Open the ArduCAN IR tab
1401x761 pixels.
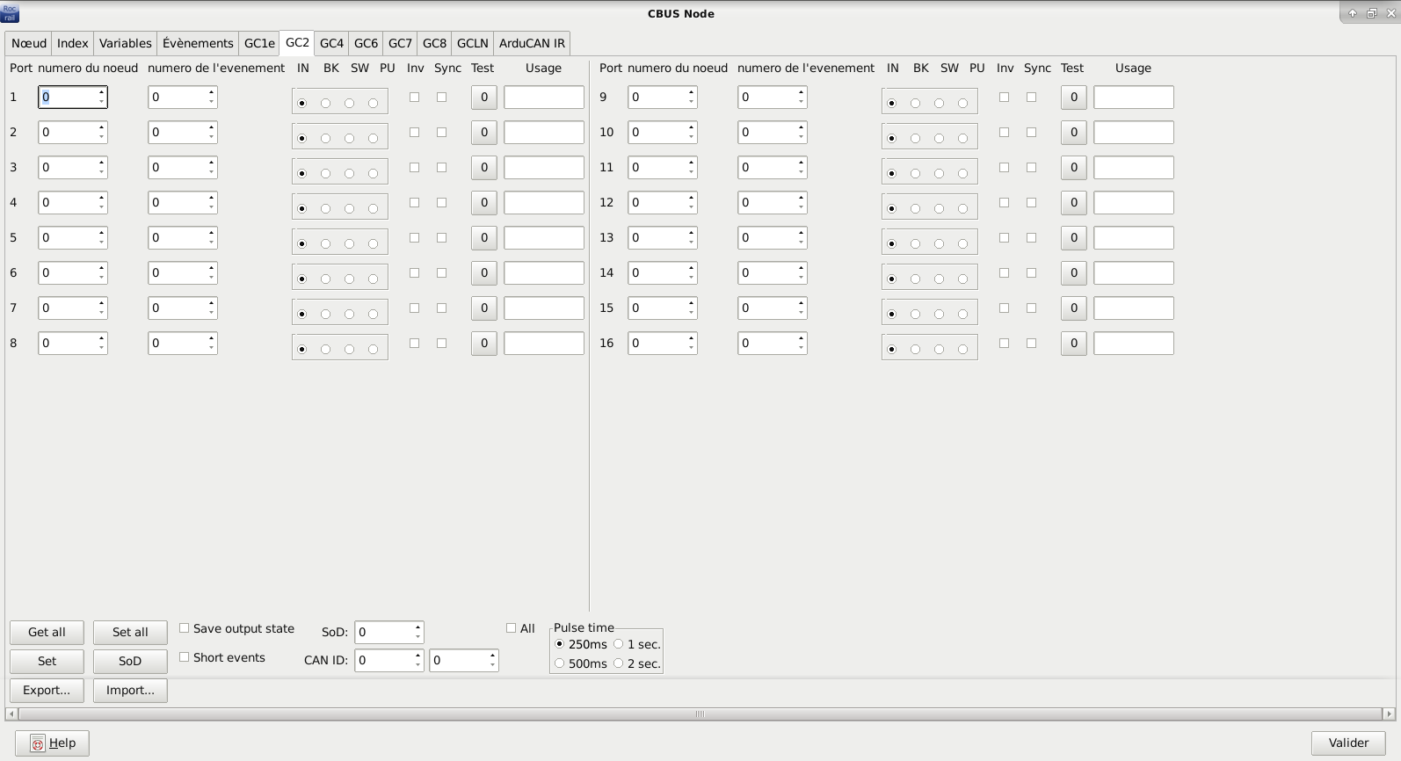pos(532,43)
